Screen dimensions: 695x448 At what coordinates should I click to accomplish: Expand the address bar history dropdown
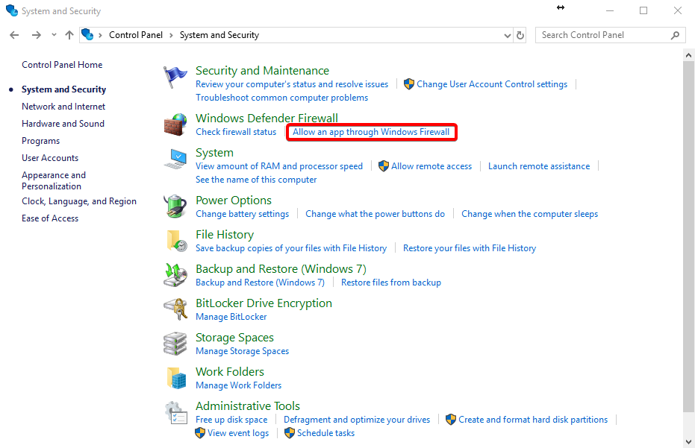pos(508,36)
